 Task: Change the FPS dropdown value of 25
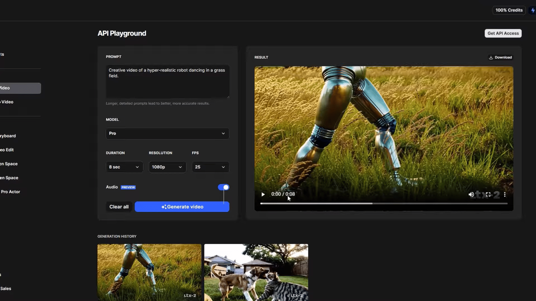tap(210, 167)
